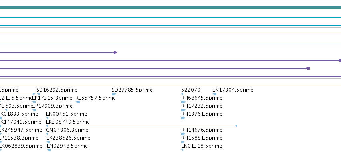Select the EN17304.5prime label
This screenshot has height=152, width=341.
(232, 90)
